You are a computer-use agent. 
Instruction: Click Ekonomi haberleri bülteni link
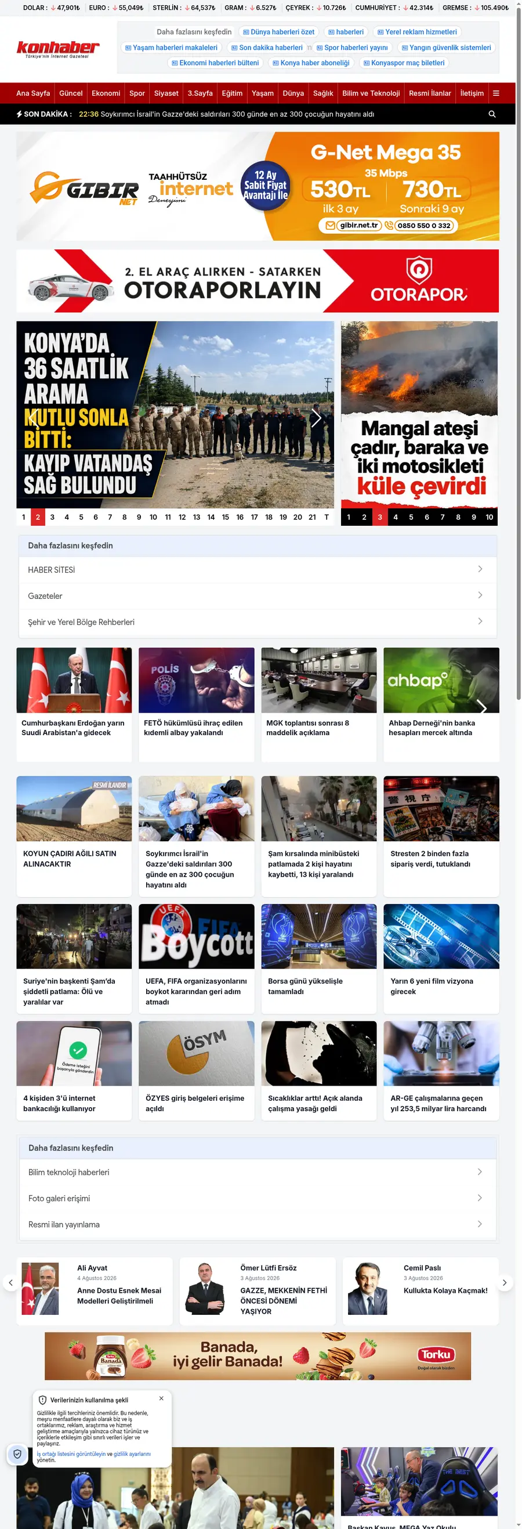click(215, 63)
